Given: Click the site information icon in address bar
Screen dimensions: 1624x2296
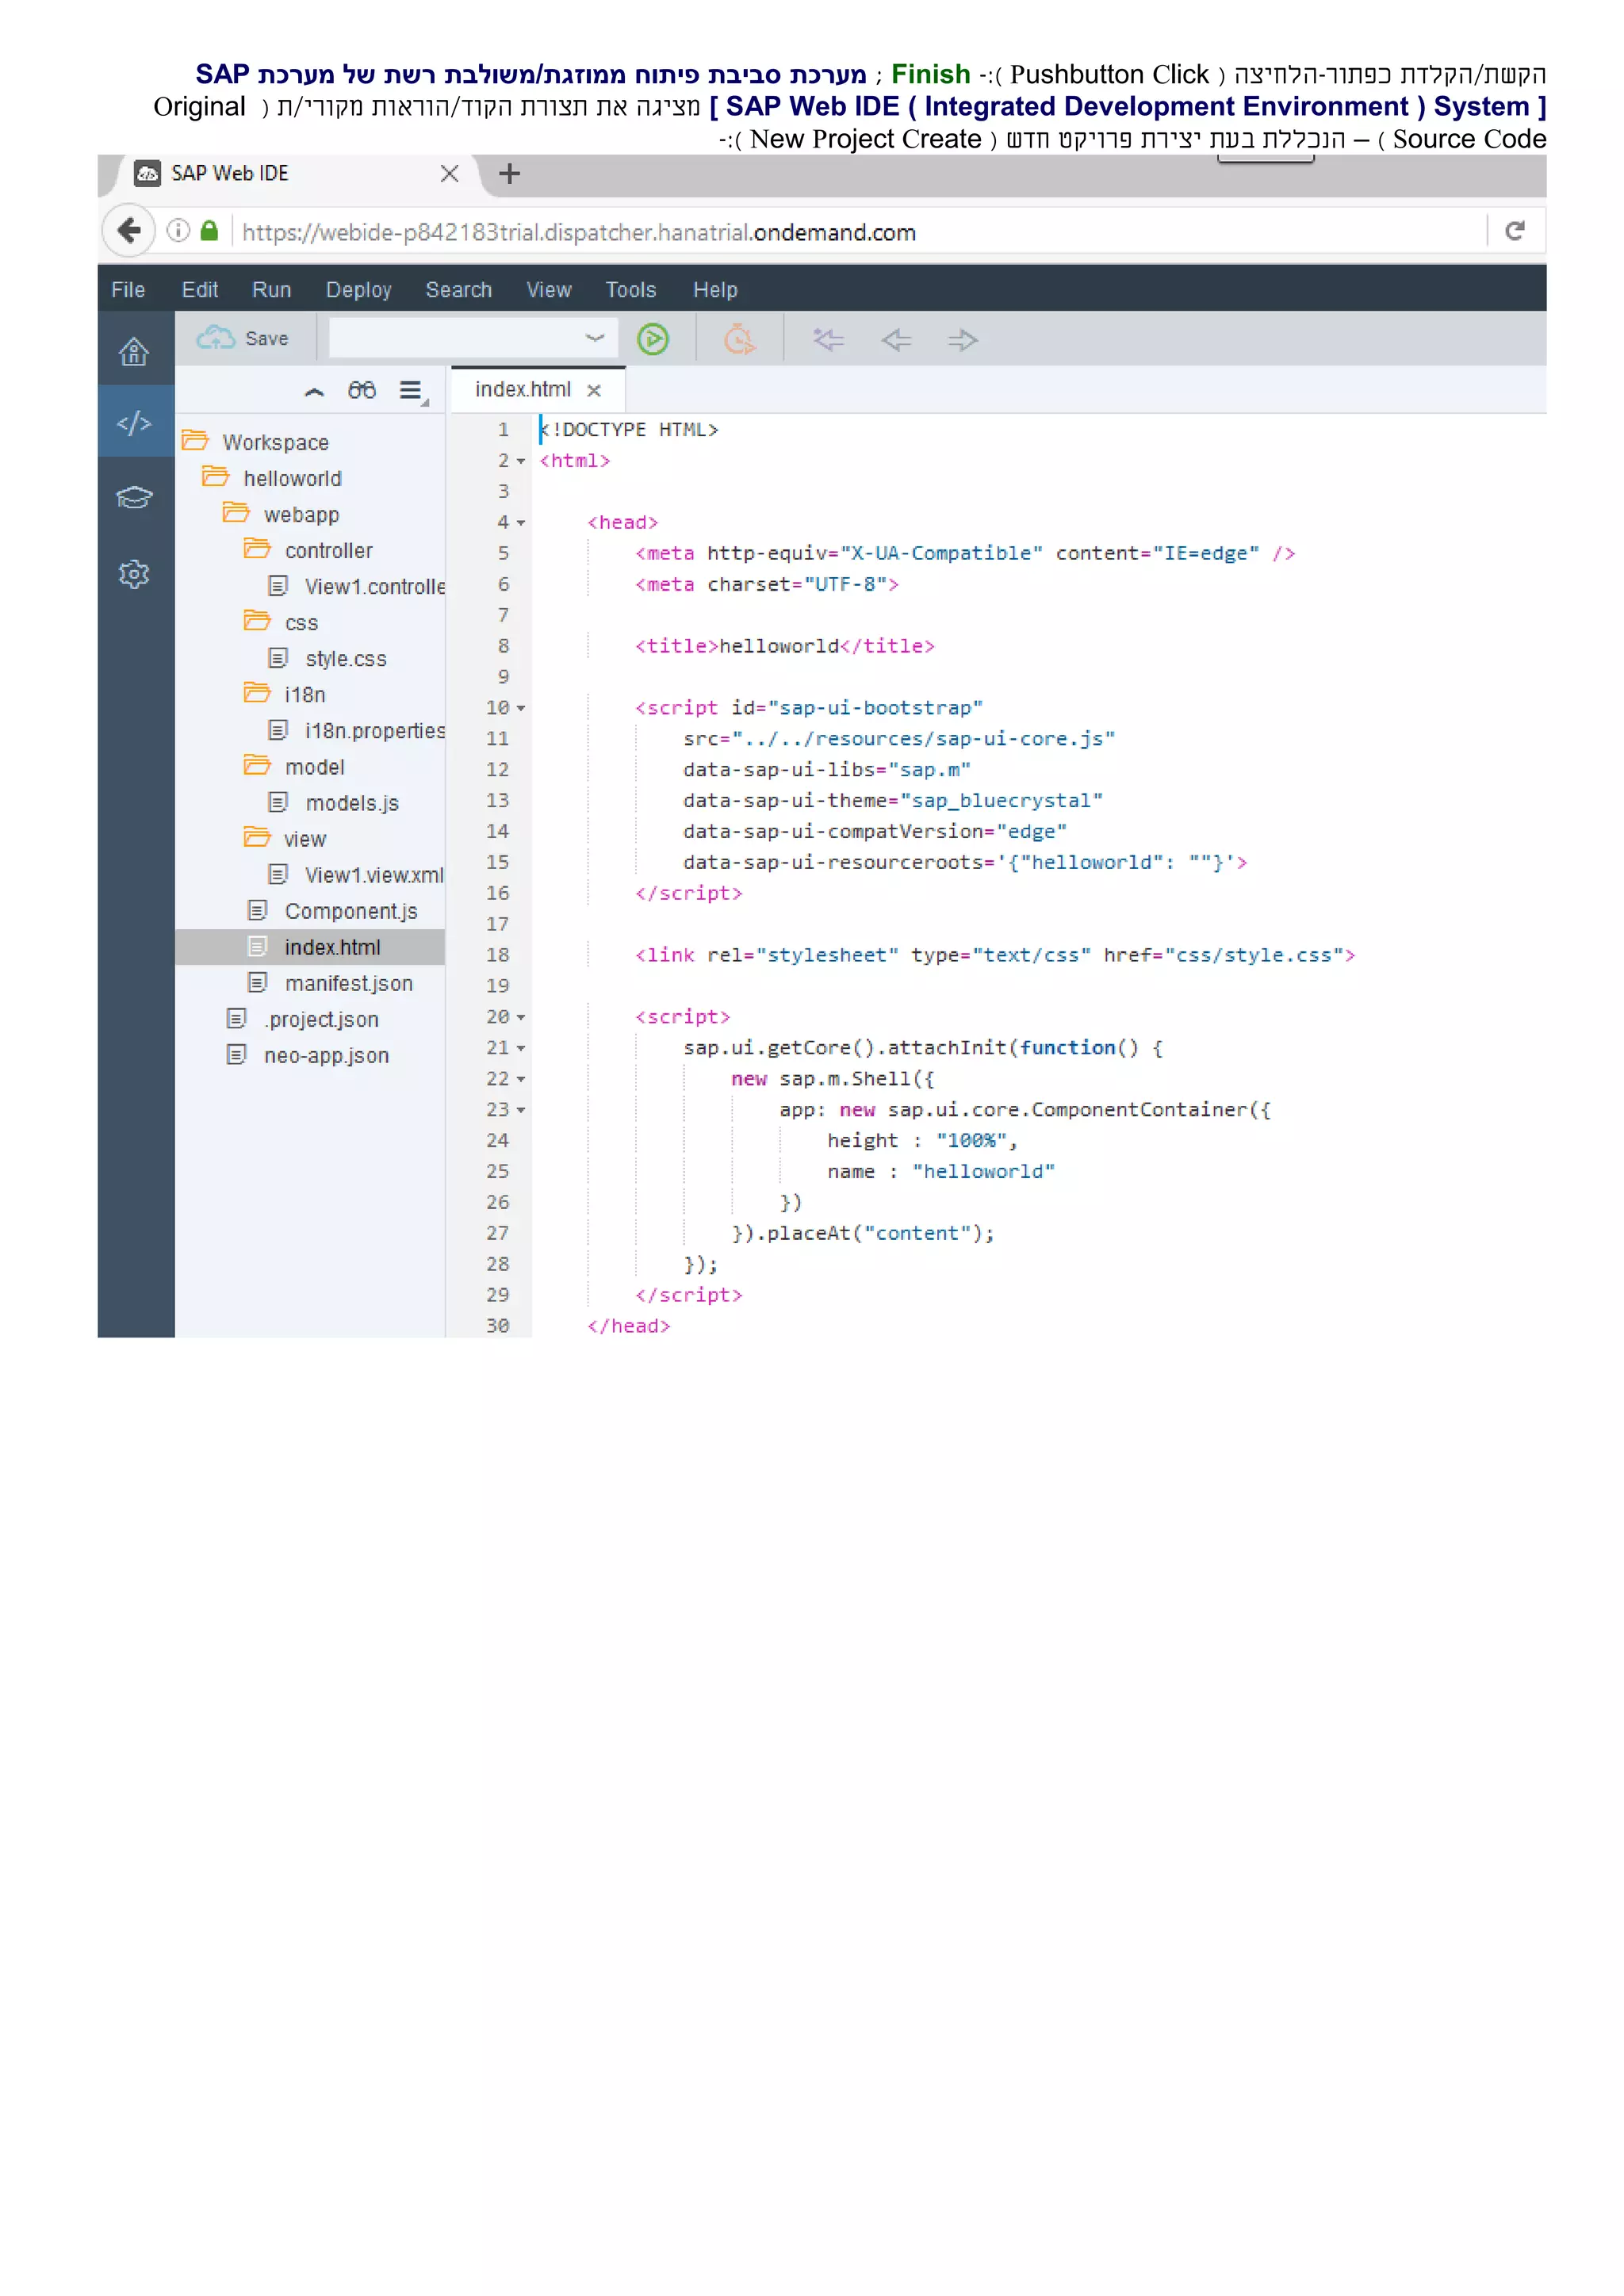Looking at the screenshot, I should [x=178, y=231].
